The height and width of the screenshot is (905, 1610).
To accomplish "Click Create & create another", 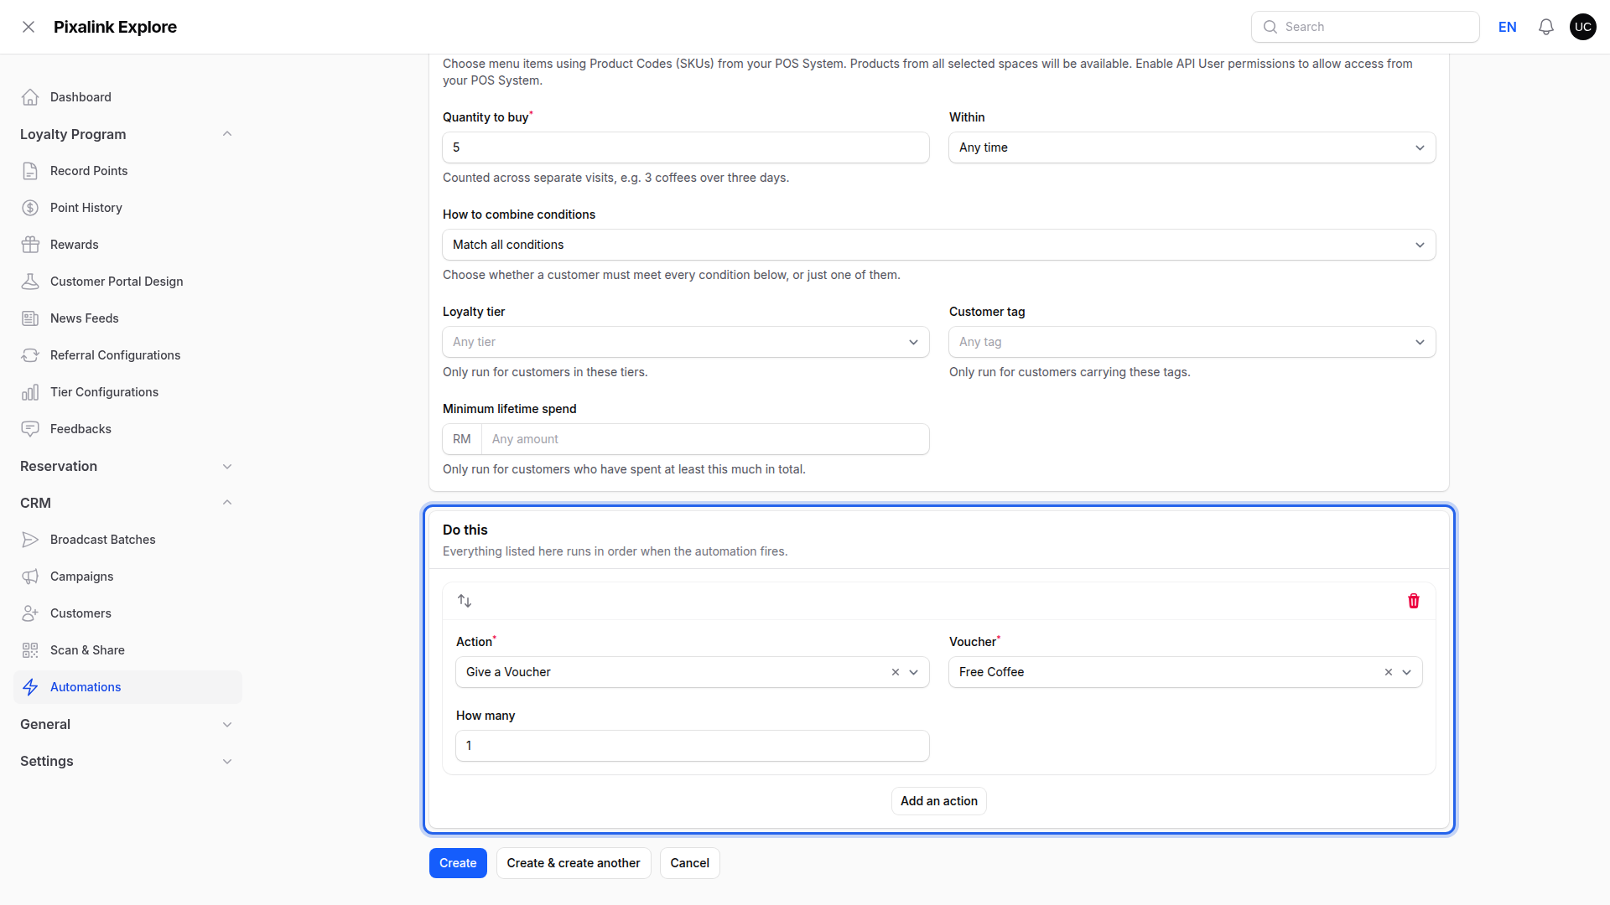I will coord(574,863).
